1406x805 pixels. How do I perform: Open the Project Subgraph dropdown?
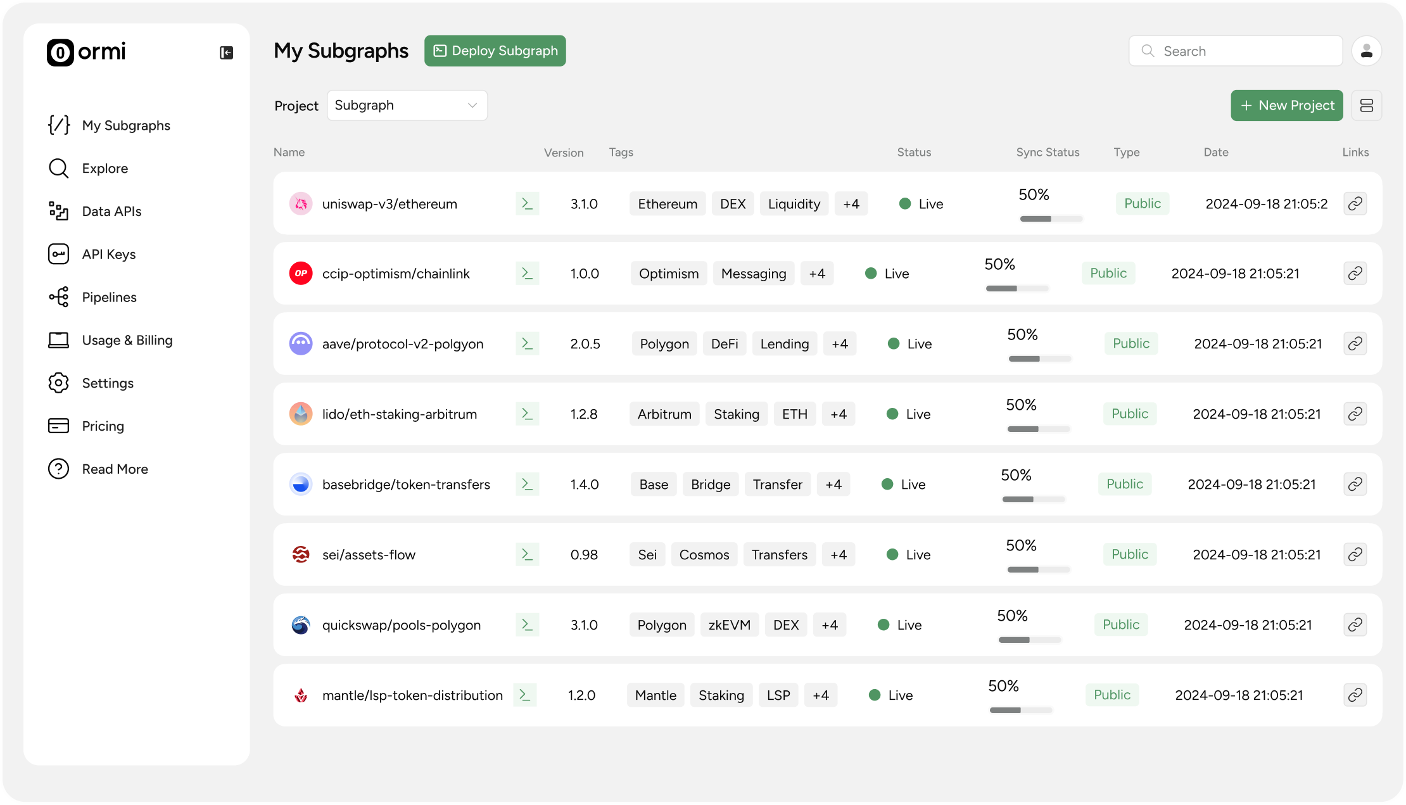tap(407, 105)
